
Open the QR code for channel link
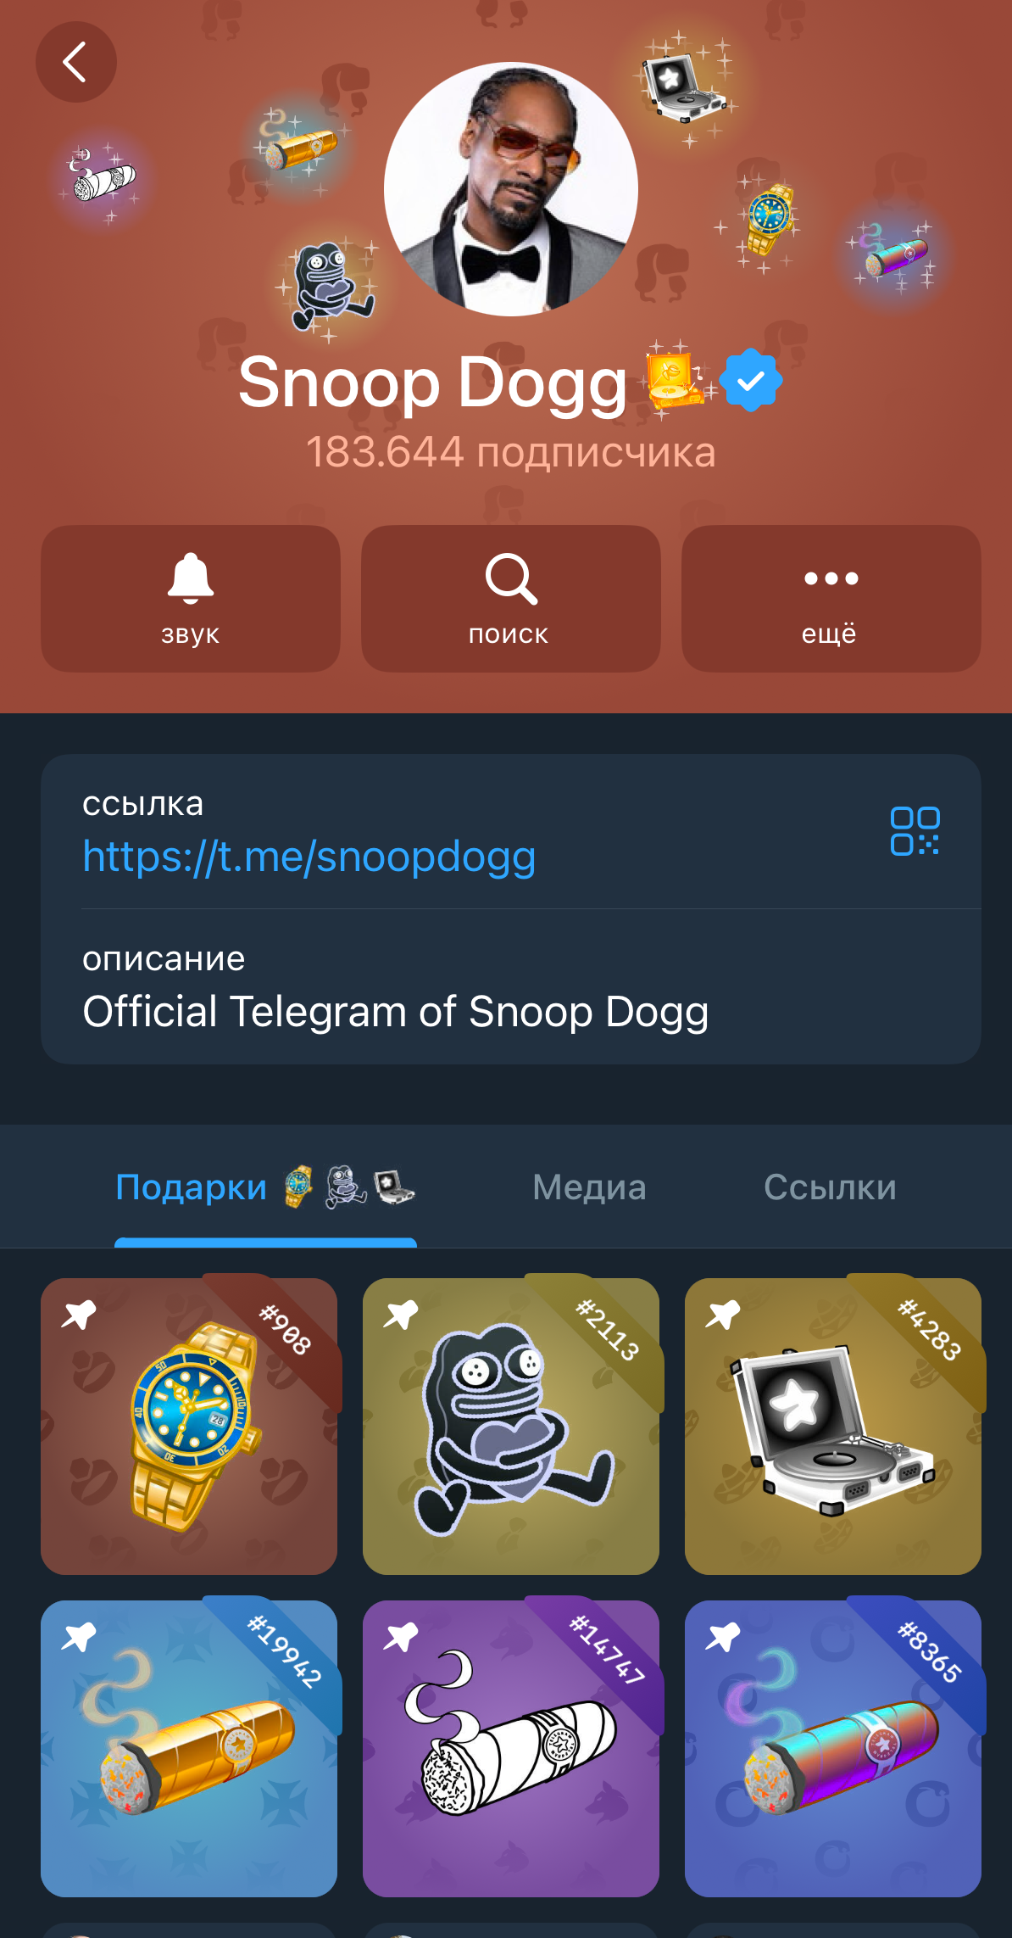tap(915, 831)
